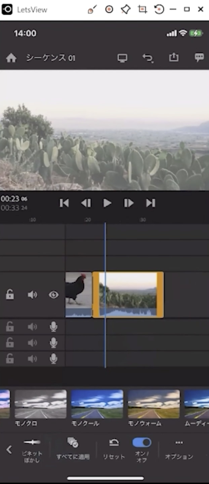Tap the right trim handle of the selected clip

[x=160, y=295]
